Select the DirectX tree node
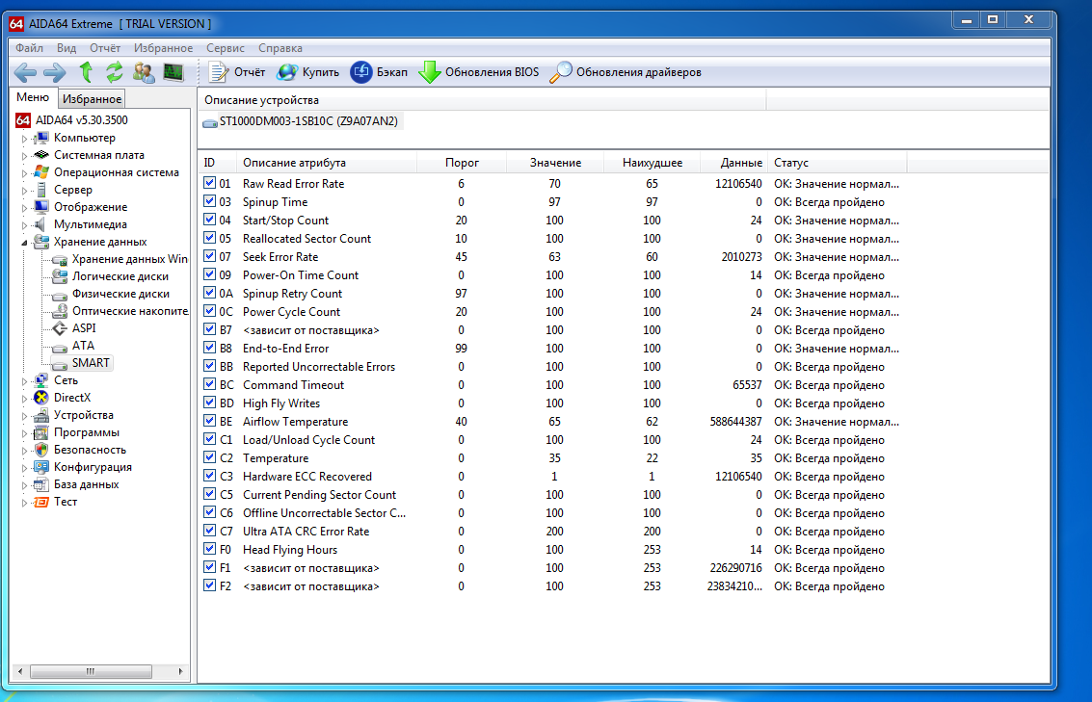 pos(71,398)
